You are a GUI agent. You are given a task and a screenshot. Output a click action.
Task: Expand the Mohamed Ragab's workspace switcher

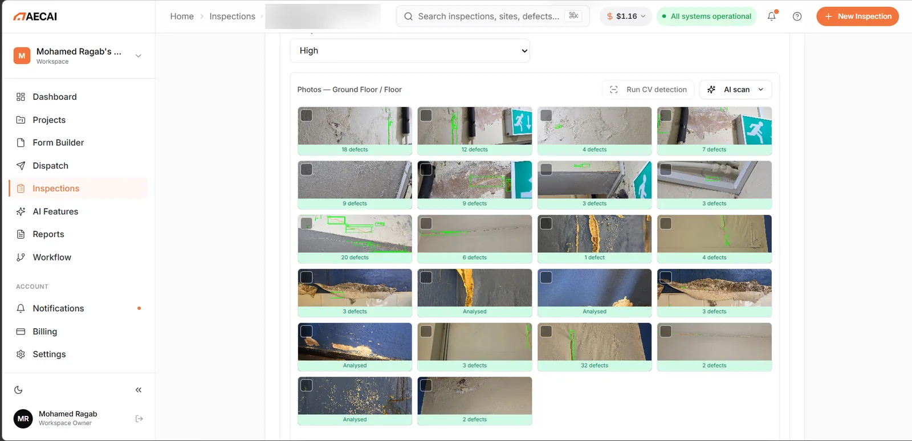[78, 56]
